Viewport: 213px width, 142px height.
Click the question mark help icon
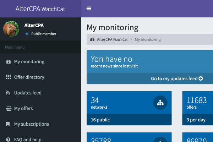tap(8, 140)
